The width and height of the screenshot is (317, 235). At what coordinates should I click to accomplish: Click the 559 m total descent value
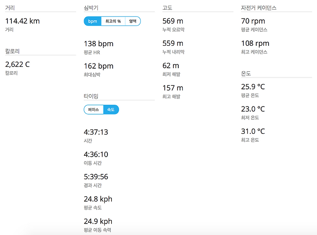173,43
